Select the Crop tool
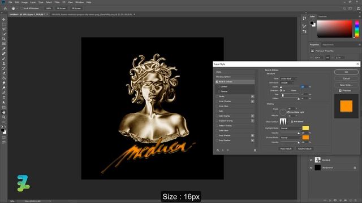The width and height of the screenshot is (362, 203). point(4,39)
